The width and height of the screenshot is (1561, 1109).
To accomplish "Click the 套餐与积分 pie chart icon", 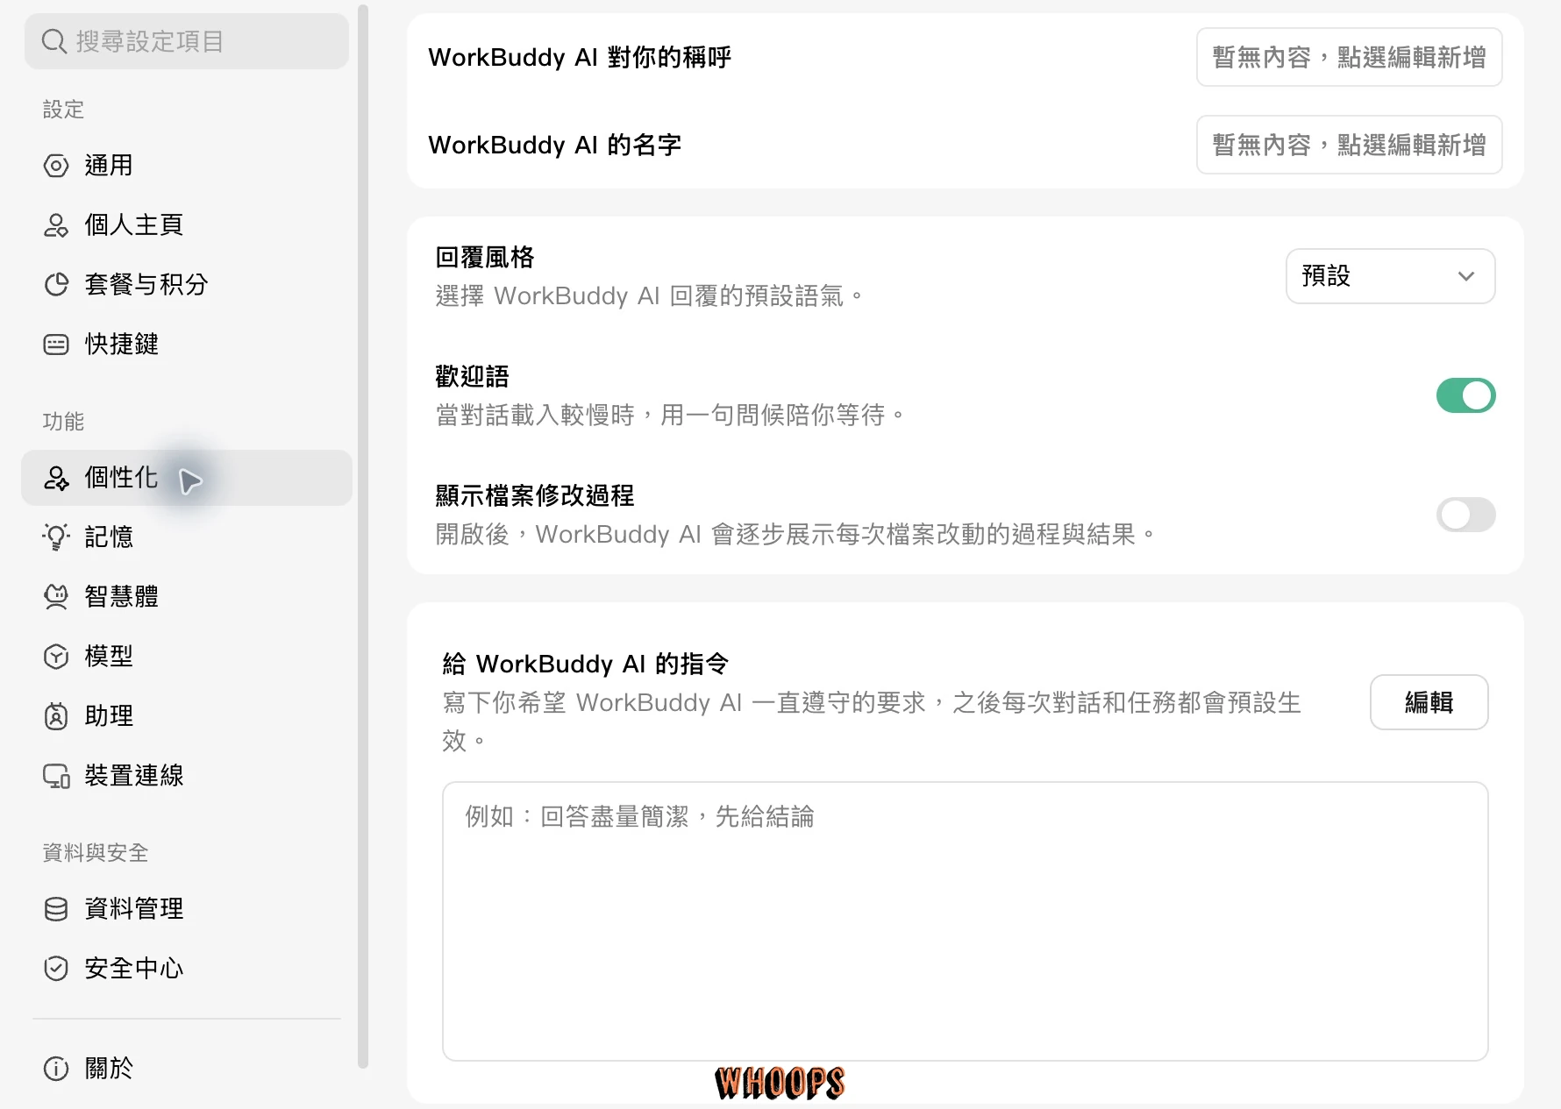I will (x=56, y=285).
